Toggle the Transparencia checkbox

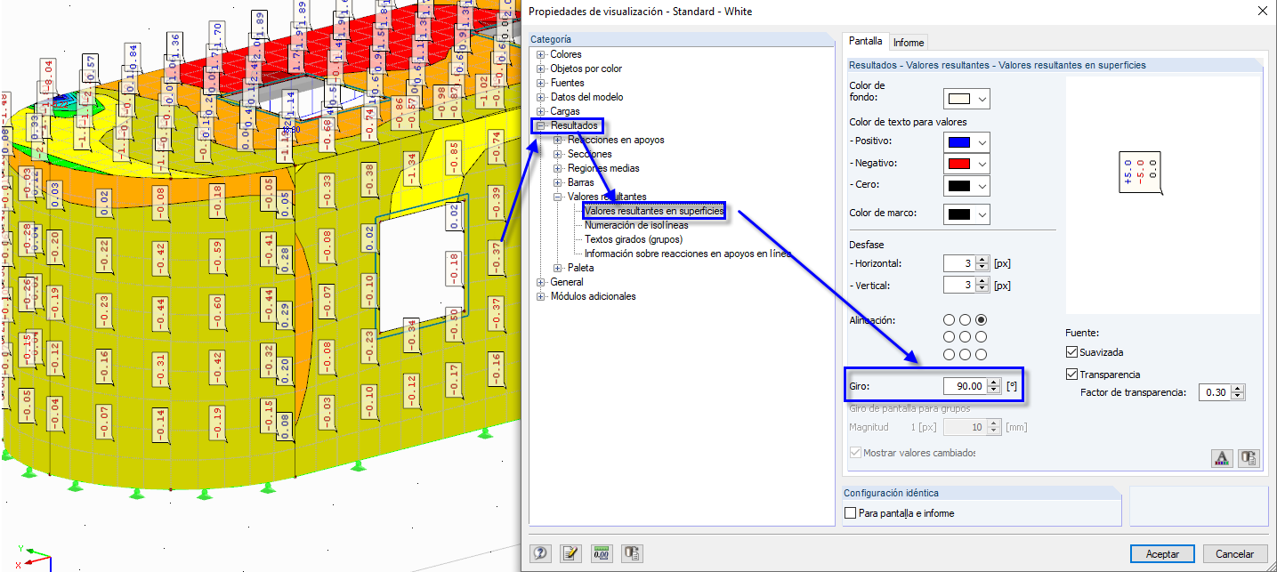coord(1071,375)
